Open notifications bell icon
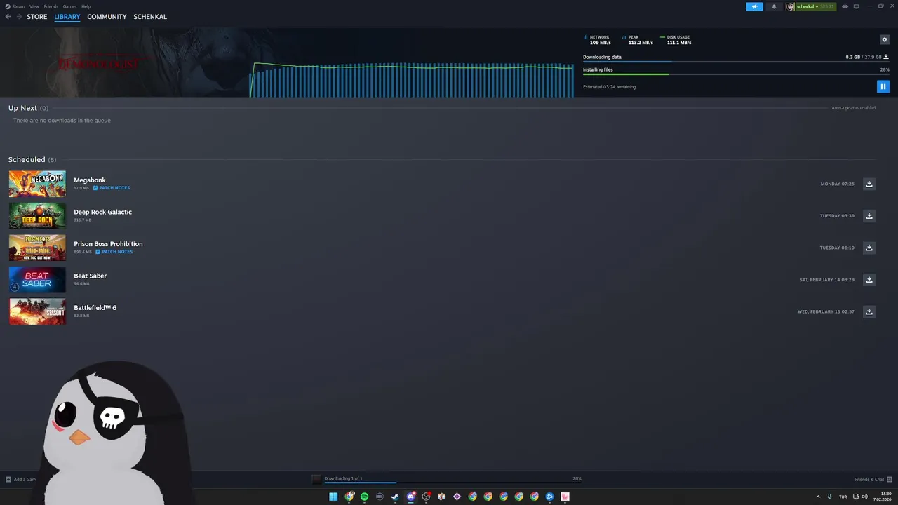898x505 pixels. pyautogui.click(x=774, y=6)
